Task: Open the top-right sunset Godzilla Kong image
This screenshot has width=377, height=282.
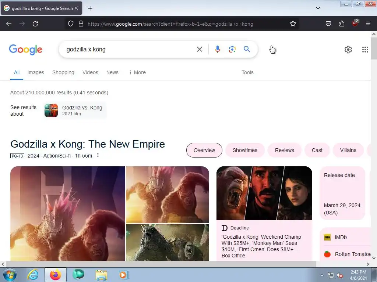Action: 168,195
